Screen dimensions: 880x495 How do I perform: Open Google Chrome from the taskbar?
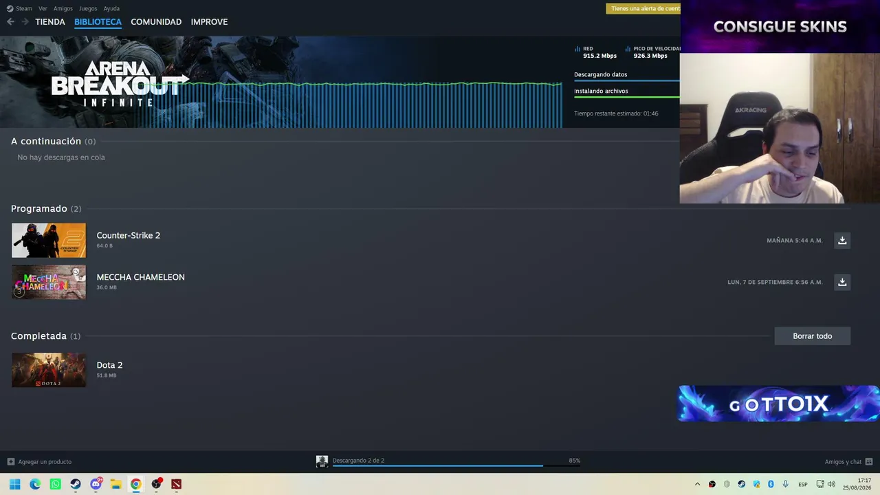[136, 484]
